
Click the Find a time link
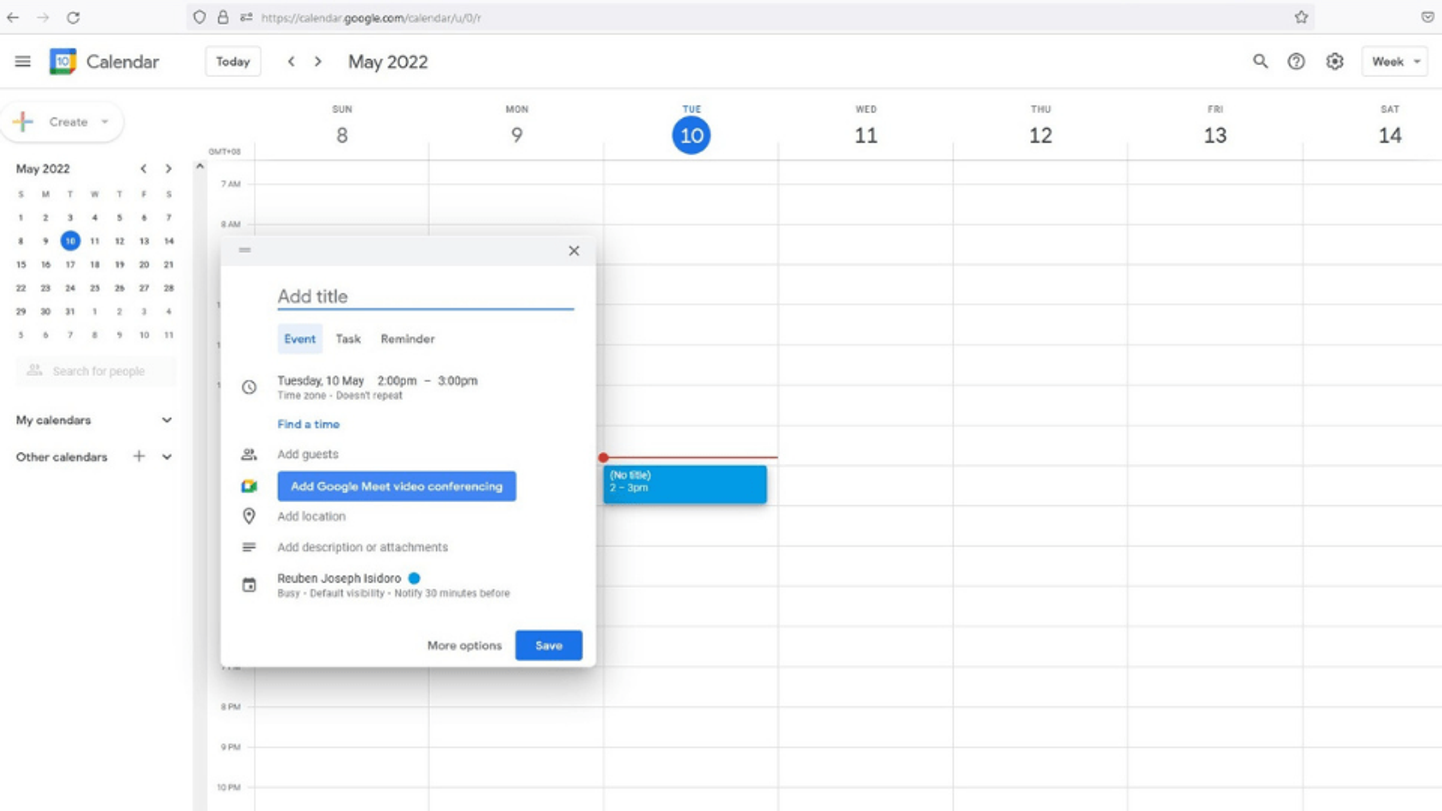coord(308,424)
